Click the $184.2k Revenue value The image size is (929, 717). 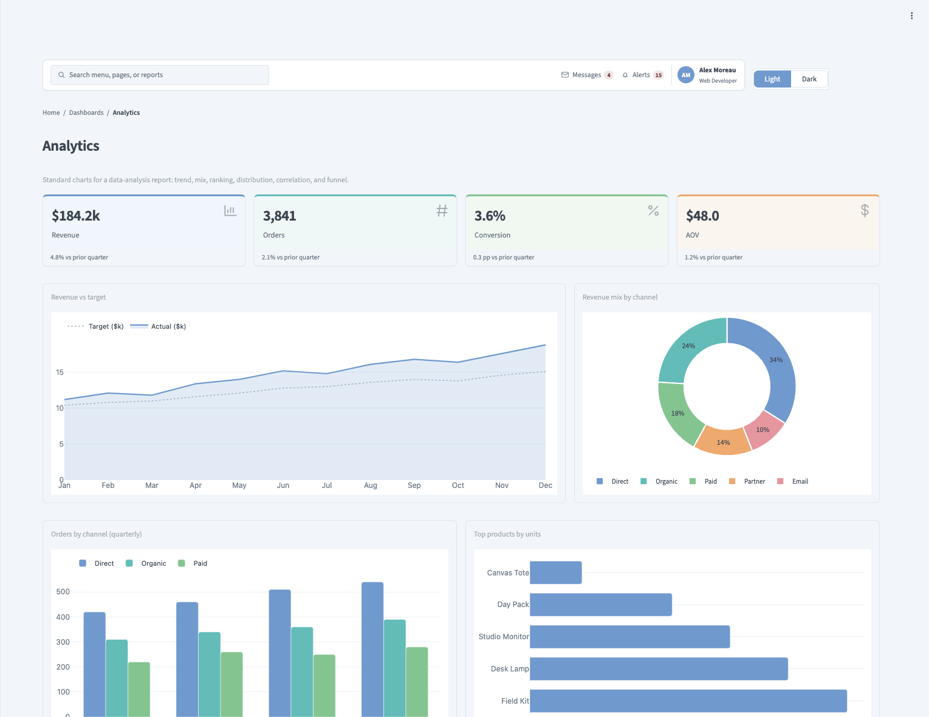pos(76,216)
